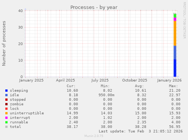Click the 'Cur:' column header
This screenshot has width=188, height=140.
pyautogui.click(x=71, y=86)
